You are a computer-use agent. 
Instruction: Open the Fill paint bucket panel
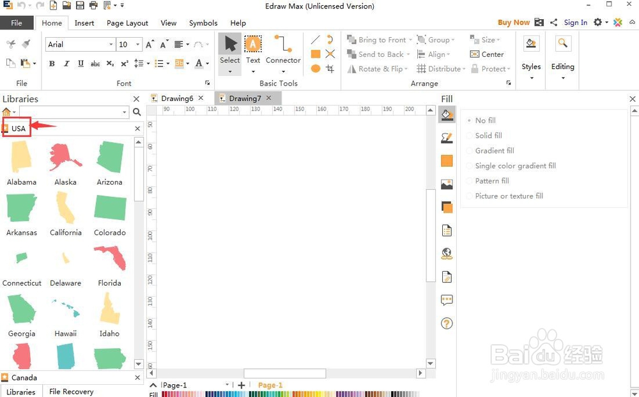pos(447,115)
